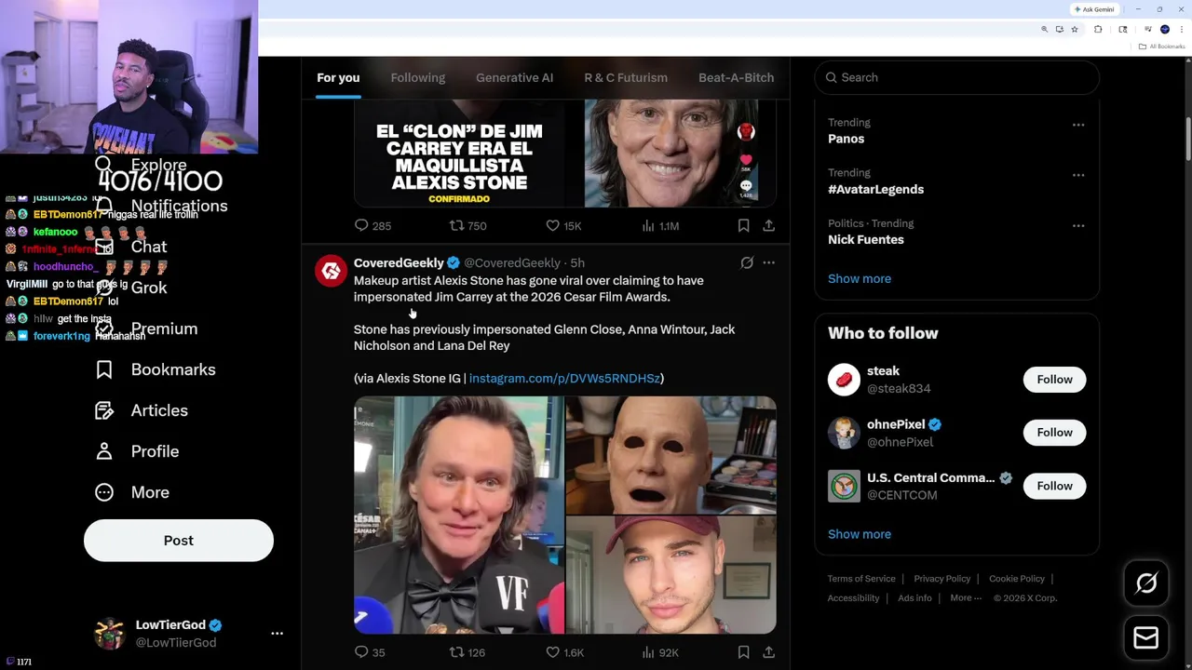Open the Grok floating button
This screenshot has height=670, width=1192.
1146,583
